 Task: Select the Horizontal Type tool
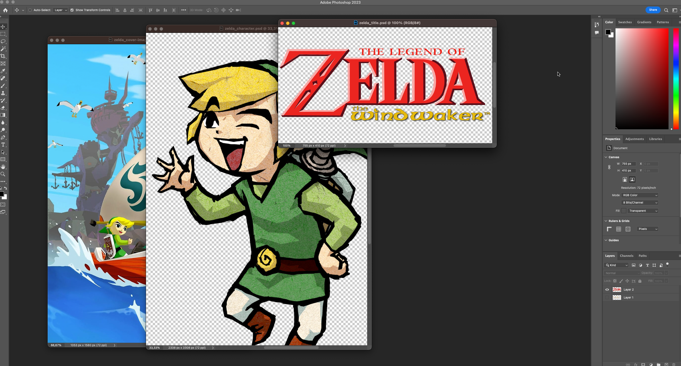(3, 145)
